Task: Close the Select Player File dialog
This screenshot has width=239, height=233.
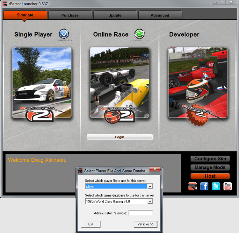Action: 155,170
